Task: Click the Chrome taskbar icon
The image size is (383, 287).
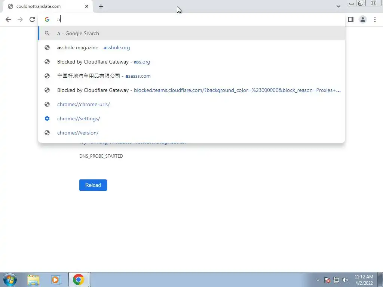Action: [79, 280]
